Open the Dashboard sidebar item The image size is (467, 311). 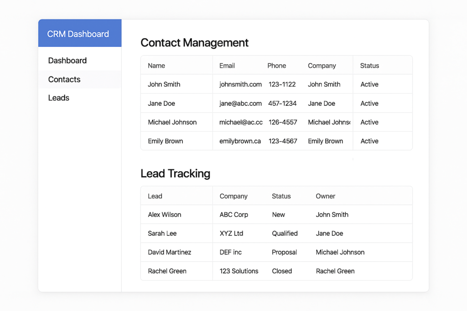(67, 61)
